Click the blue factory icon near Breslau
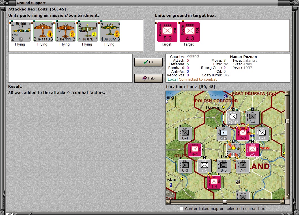Viewport: 299px width, 215px height. (x=171, y=185)
